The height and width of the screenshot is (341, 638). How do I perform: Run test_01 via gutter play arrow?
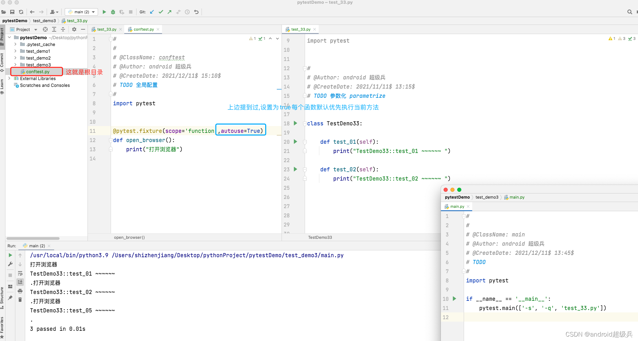(296, 142)
